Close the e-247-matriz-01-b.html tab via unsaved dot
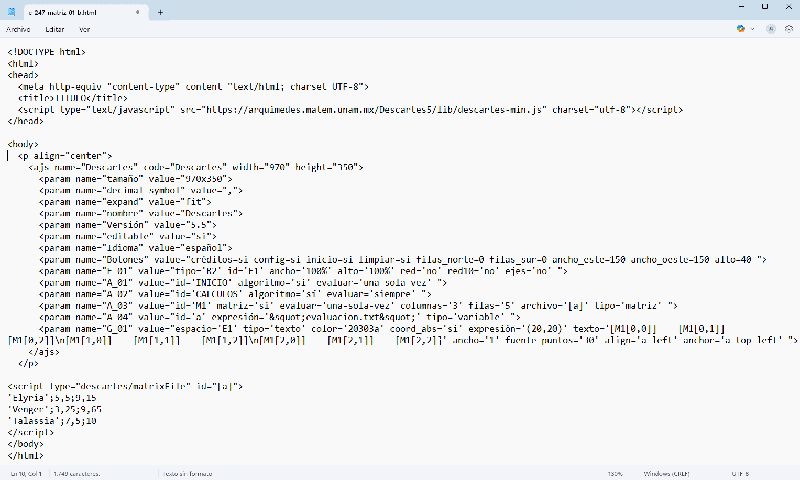The height and width of the screenshot is (480, 800). pos(138,12)
